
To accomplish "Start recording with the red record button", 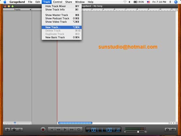I will click(43, 130).
